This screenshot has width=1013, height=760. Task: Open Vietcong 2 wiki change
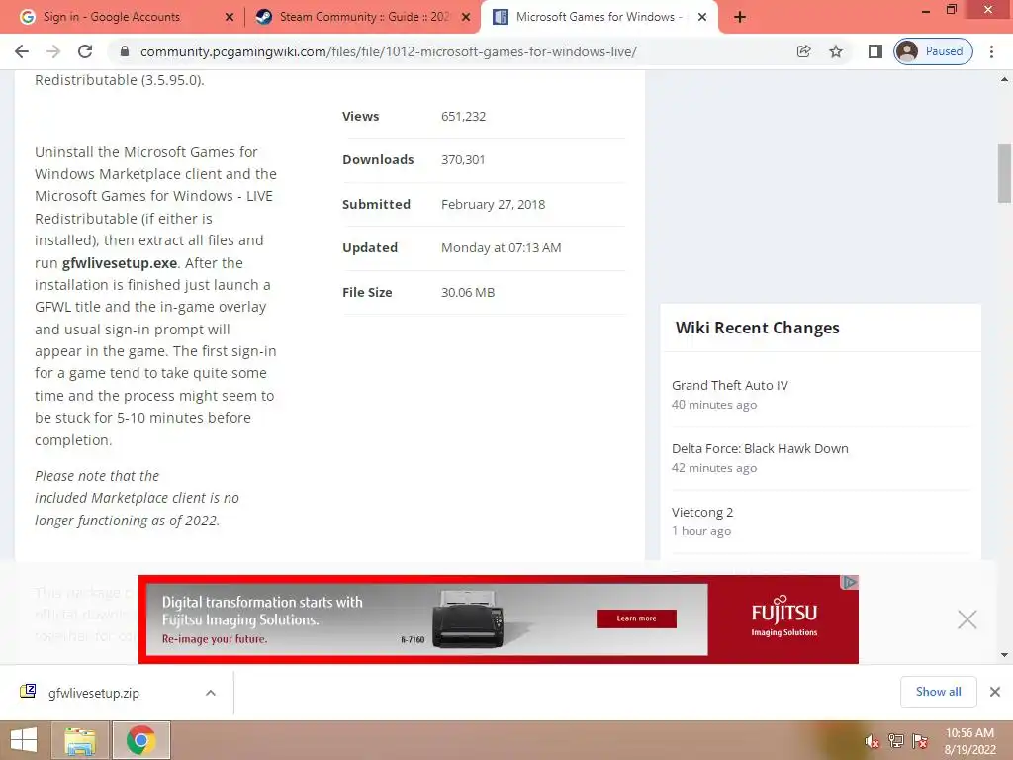(x=702, y=512)
